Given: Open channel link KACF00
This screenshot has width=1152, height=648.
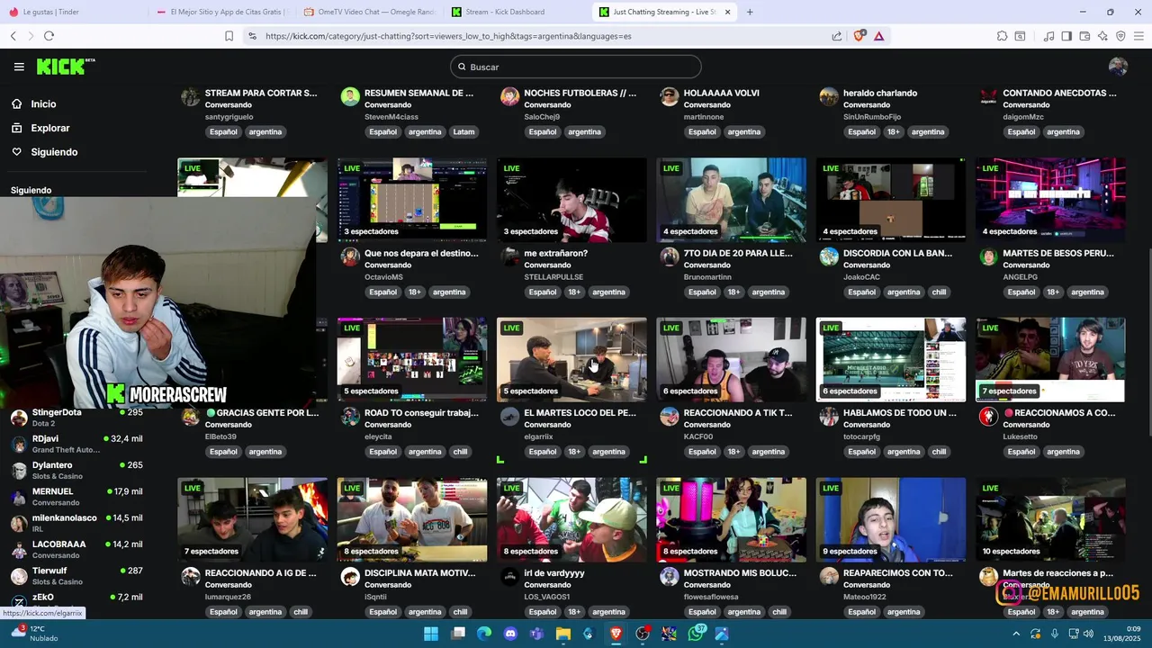Looking at the screenshot, I should 697,436.
